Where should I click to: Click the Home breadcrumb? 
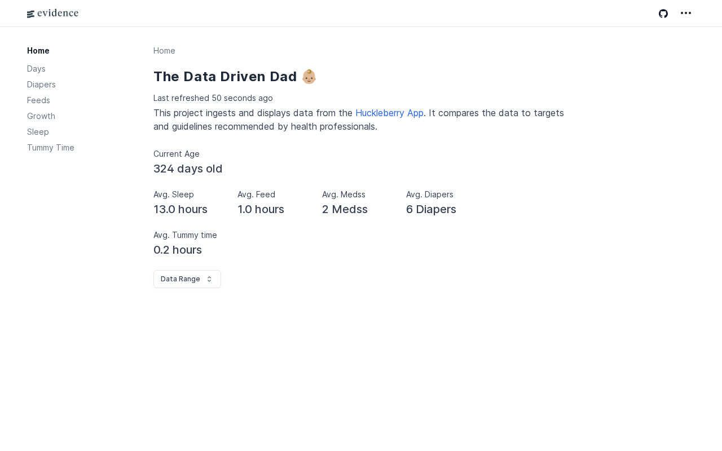pyautogui.click(x=164, y=51)
